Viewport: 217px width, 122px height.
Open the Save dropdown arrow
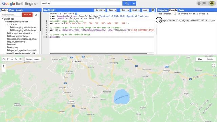[115, 10]
